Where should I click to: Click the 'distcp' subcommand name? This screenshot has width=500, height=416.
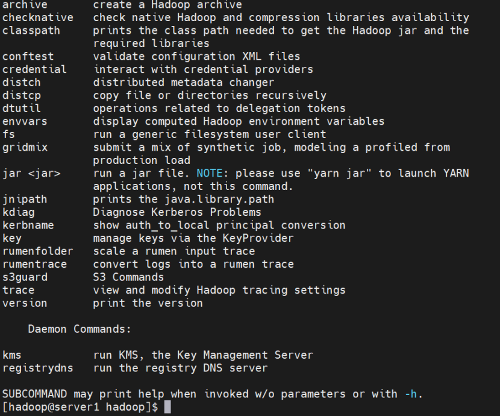[x=22, y=95]
